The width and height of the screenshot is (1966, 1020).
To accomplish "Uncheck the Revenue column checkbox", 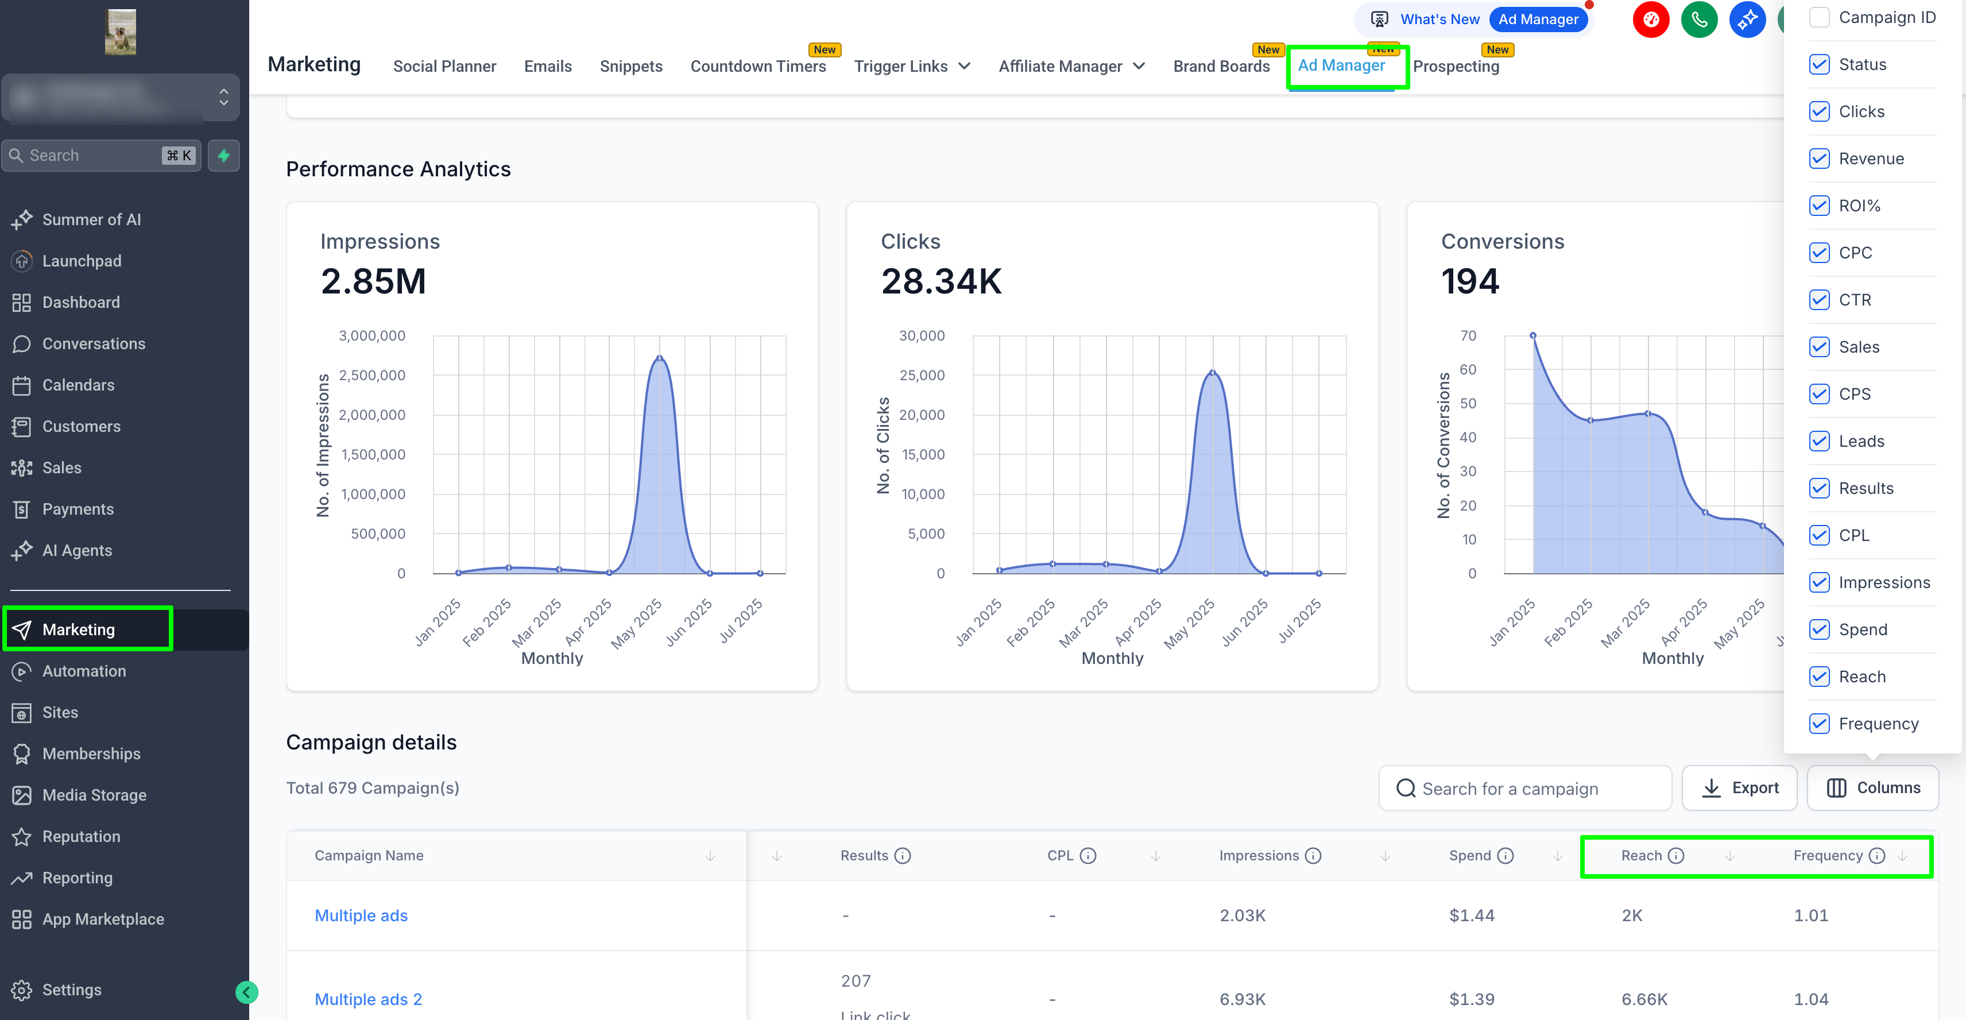I will pyautogui.click(x=1820, y=159).
